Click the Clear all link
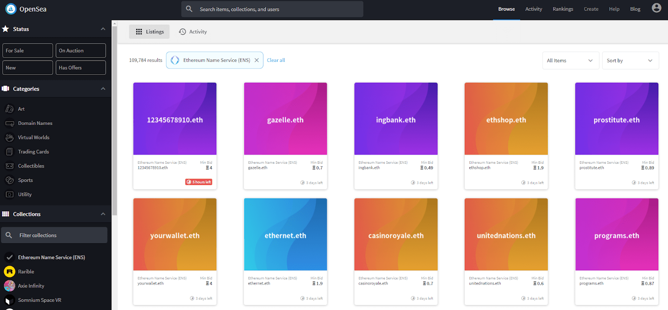This screenshot has height=310, width=668. (x=276, y=60)
